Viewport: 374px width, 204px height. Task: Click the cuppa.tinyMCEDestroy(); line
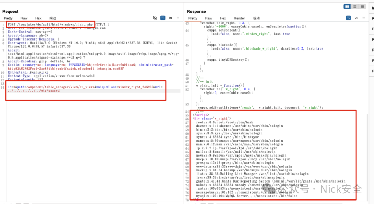228,60
